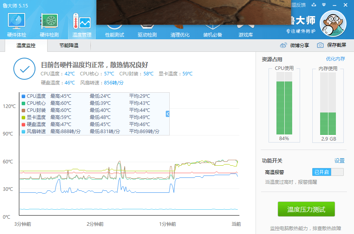Viewport: 354px width, 234px height.
Task: Switch to the 温度监控 tab
Action: [26, 46]
